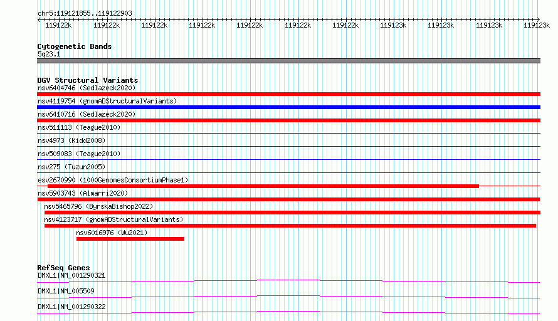Click the red bar under nsv6410716
The image size is (558, 321).
[288, 120]
